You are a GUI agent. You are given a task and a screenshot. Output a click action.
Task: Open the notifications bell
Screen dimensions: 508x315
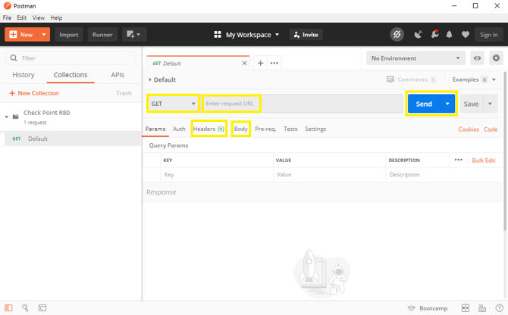point(449,35)
